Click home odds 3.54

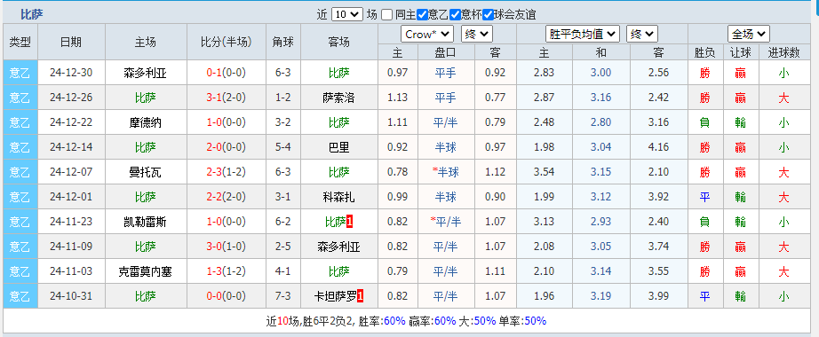(x=545, y=172)
